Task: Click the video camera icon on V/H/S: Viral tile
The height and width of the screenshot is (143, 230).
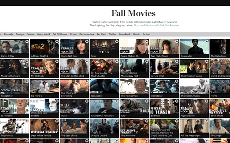Action: tap(177, 61)
